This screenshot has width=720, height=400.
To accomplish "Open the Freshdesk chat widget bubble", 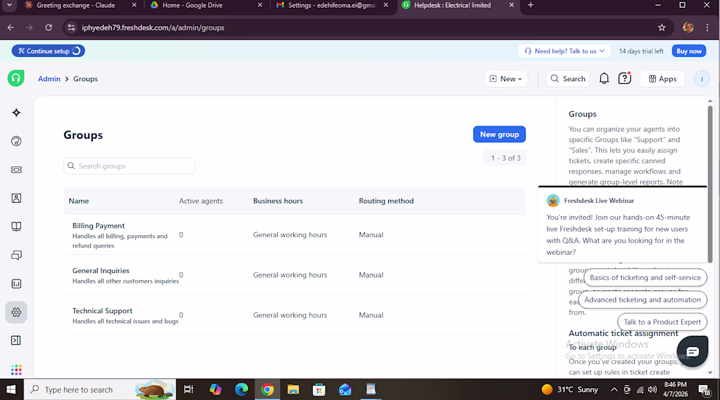I will [x=693, y=352].
